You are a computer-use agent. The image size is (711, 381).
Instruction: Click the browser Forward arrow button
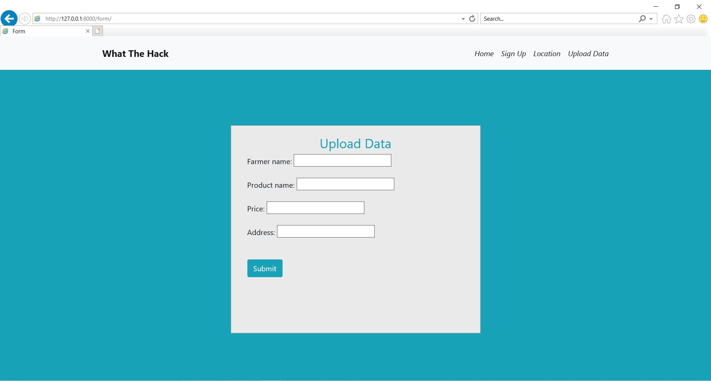25,18
